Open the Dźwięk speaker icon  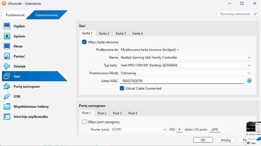tap(7, 66)
